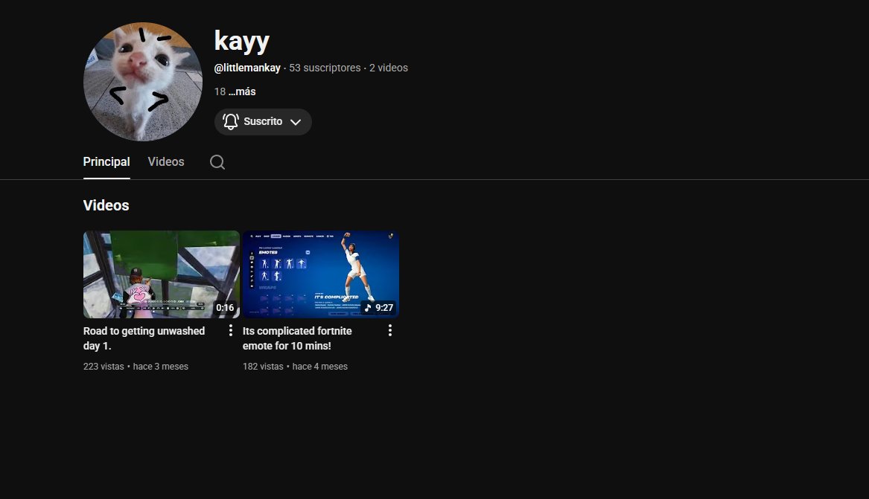Click '182 vistas' under second video
Screen dimensions: 869x499
[263, 366]
